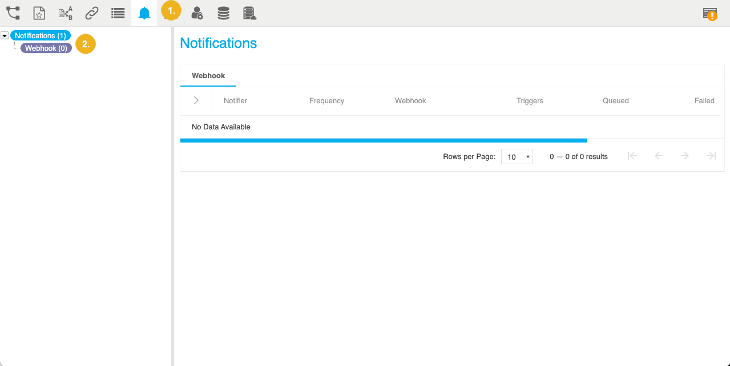
Task: Select the Notifications bell icon
Action: (144, 13)
